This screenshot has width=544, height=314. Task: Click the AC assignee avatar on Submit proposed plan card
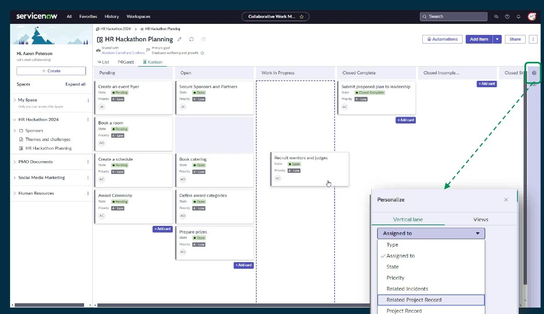click(x=345, y=107)
